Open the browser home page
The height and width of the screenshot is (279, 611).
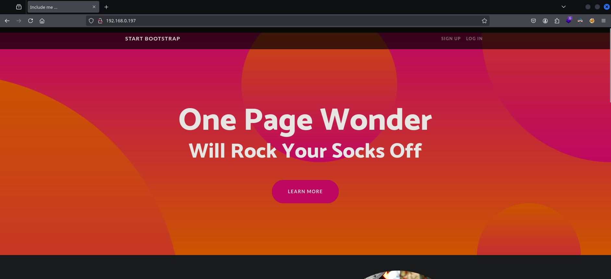pos(42,21)
